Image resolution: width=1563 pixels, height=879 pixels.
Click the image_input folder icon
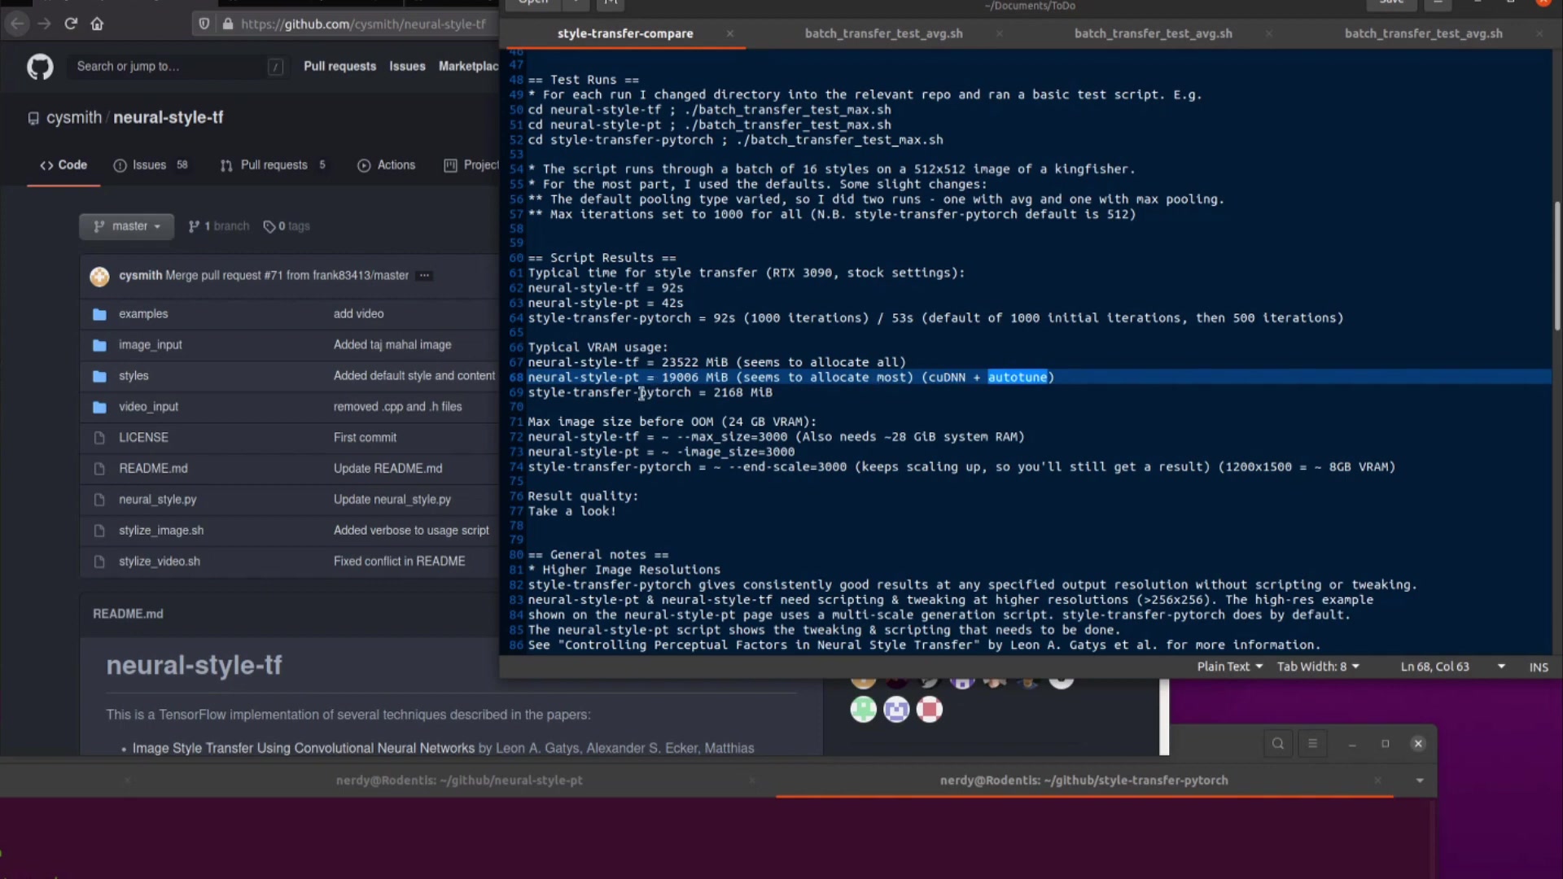tap(99, 345)
